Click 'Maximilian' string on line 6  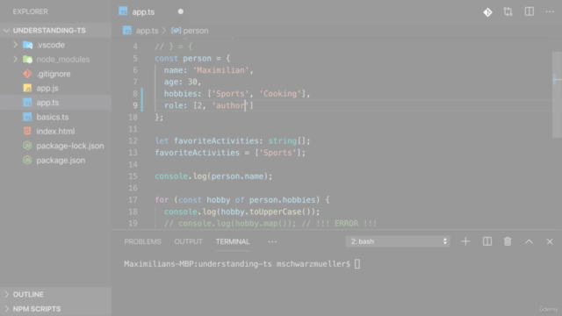point(220,70)
